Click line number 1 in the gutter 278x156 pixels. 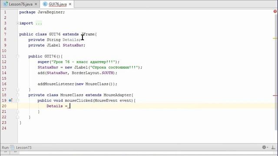click(x=5, y=12)
